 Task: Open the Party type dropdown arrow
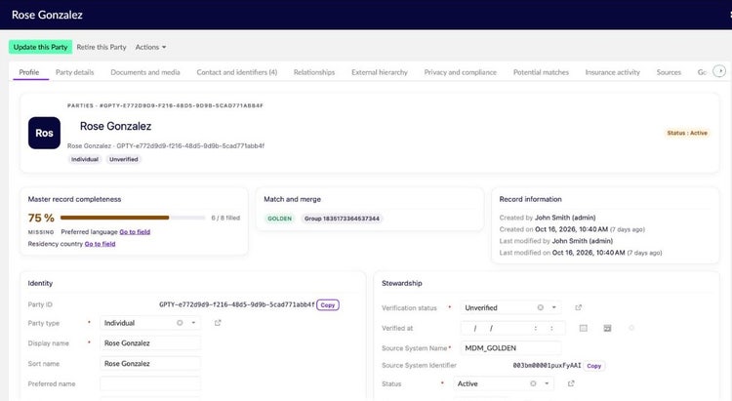pos(193,323)
